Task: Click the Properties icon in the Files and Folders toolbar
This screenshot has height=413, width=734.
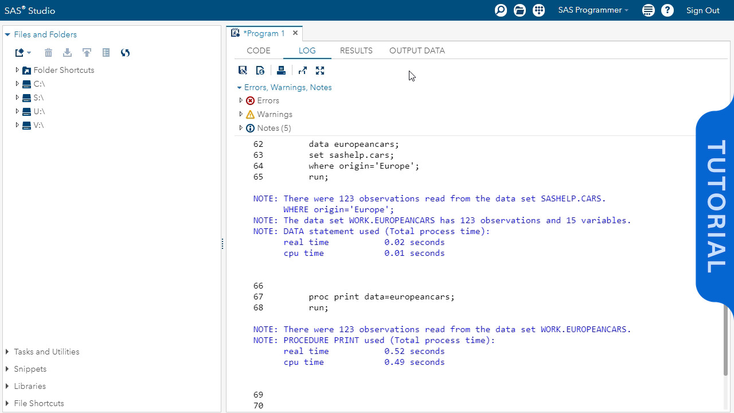Action: pyautogui.click(x=106, y=53)
